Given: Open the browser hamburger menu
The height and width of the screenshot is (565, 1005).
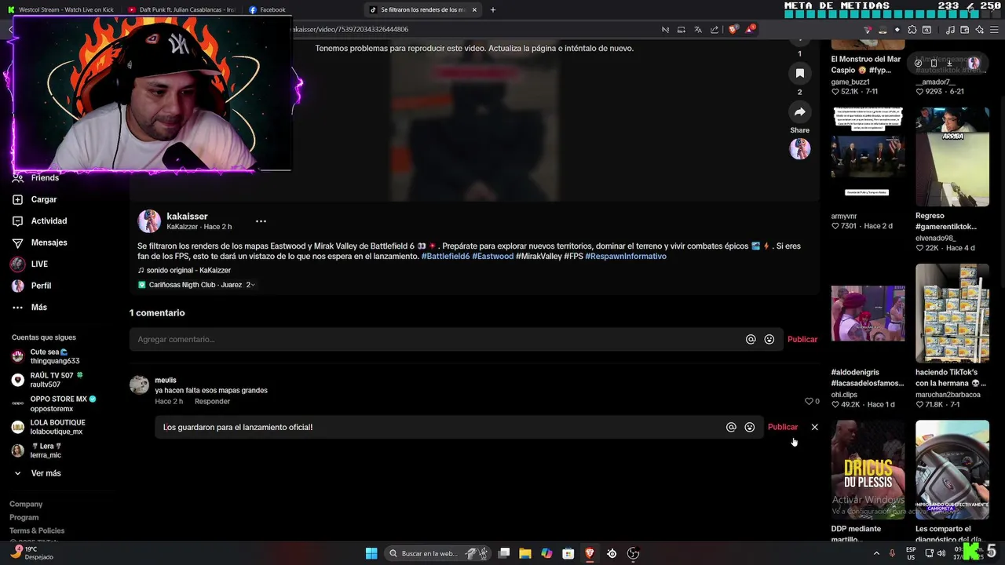Looking at the screenshot, I should point(995,30).
